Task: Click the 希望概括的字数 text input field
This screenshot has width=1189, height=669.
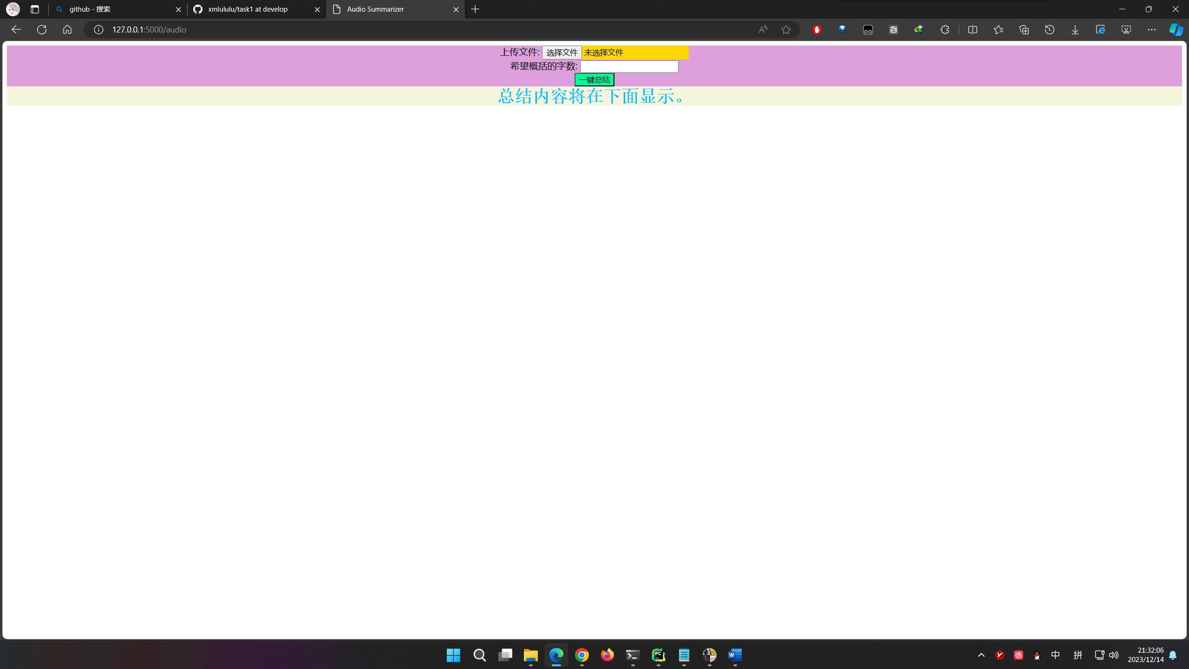Action: [629, 66]
